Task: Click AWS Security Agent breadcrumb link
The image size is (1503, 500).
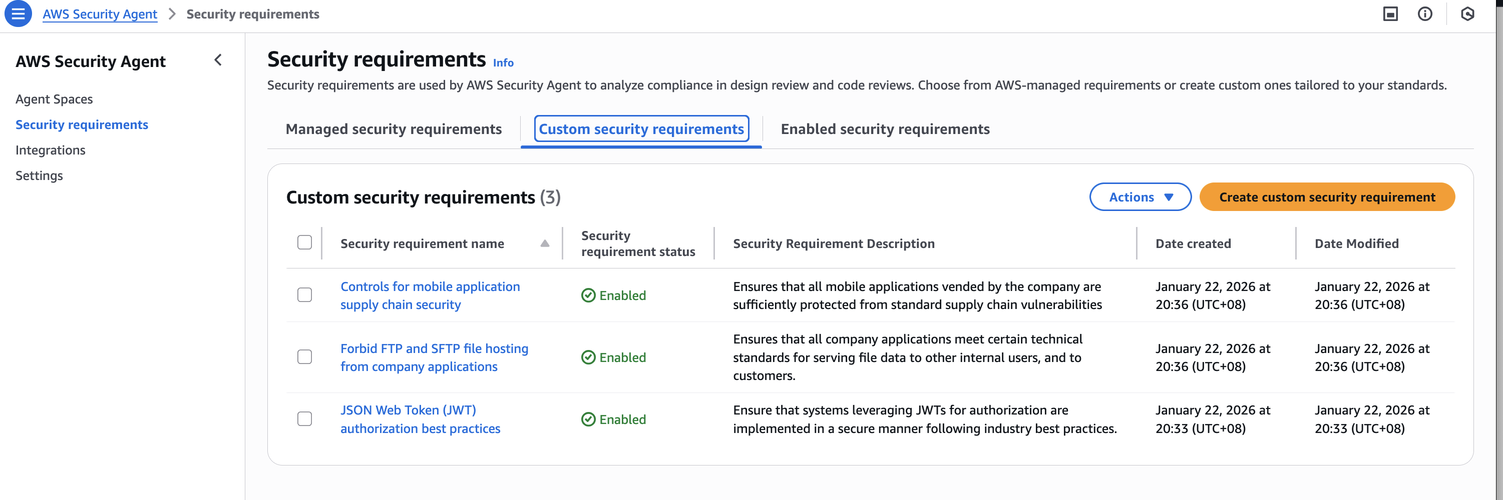Action: (100, 14)
